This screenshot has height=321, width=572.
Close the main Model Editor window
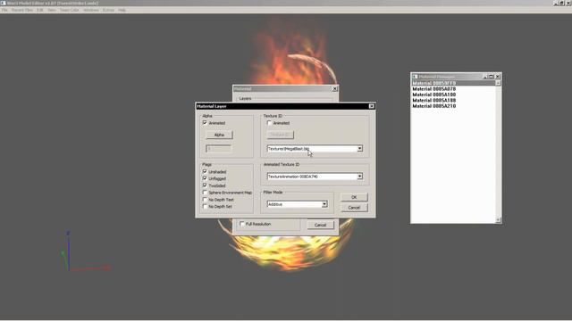point(568,3)
